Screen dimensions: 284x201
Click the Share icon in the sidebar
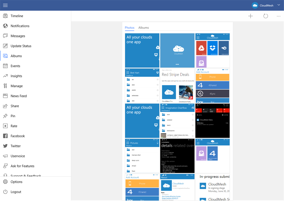pyautogui.click(x=6, y=106)
